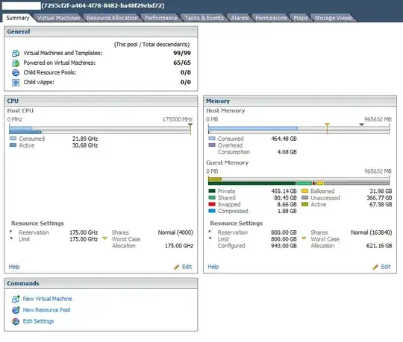403x342 pixels.
Task: Click the Edit Settings icon
Action: coord(16,321)
